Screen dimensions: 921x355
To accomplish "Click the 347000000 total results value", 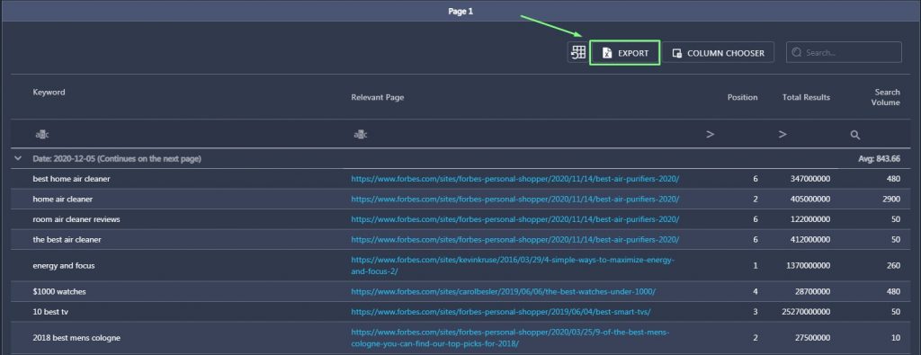I will click(810, 179).
